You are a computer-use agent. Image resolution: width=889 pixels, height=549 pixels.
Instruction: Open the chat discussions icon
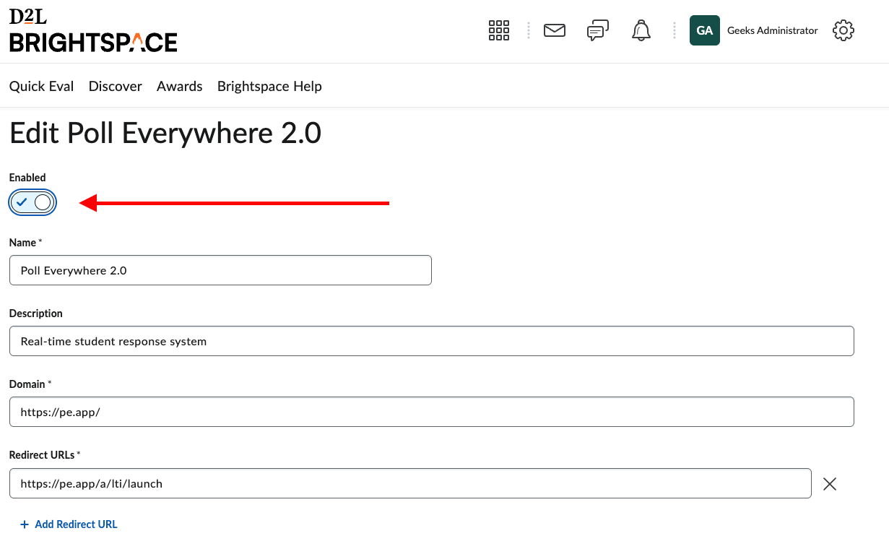(597, 30)
